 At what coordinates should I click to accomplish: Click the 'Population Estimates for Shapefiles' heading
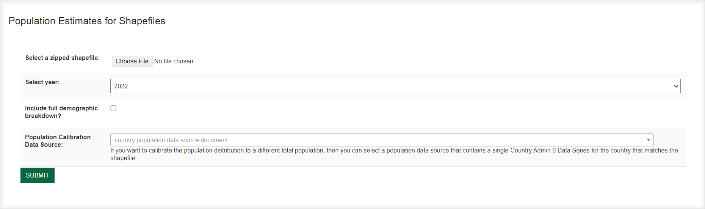point(87,21)
